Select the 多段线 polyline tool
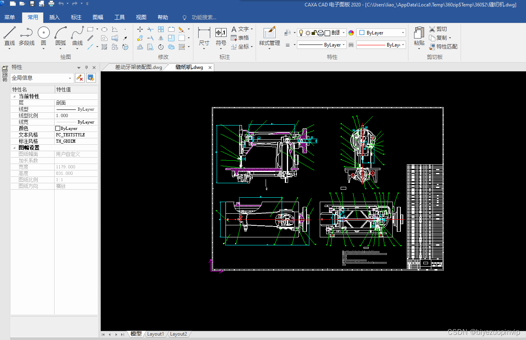 click(26, 36)
